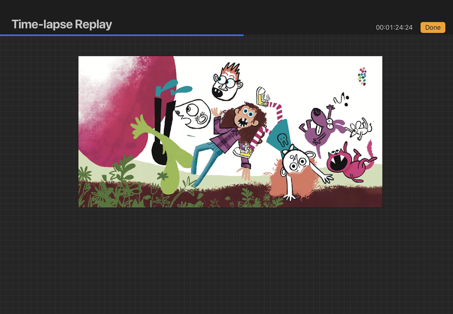Click the small white mouse drawing
The image size is (453, 314).
[x=359, y=129]
